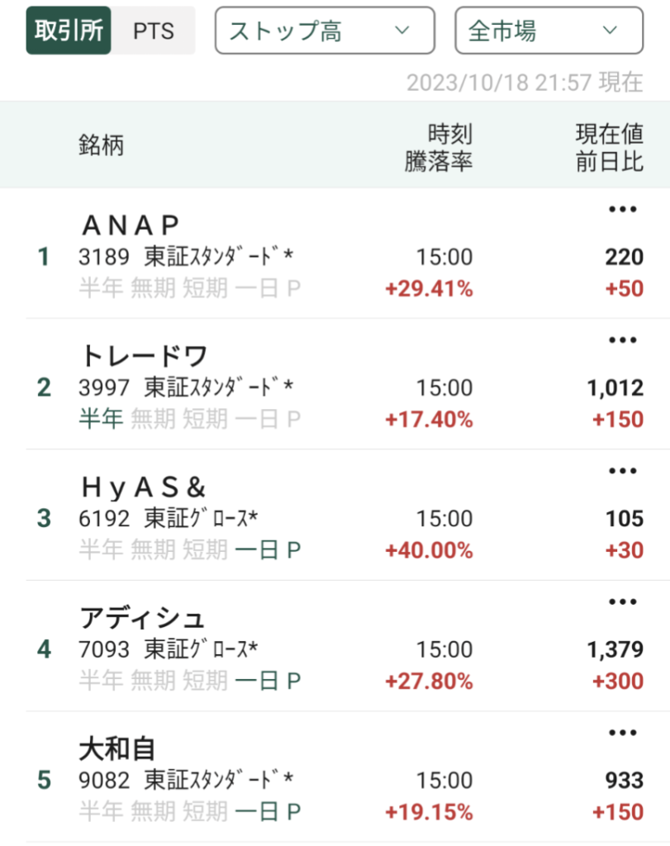The image size is (670, 846).
Task: Expand the 全市場 market dropdown
Action: coord(549,31)
